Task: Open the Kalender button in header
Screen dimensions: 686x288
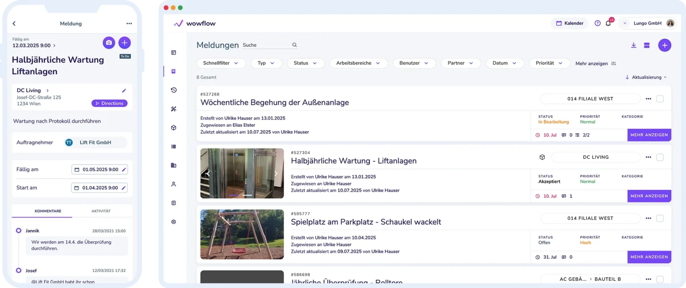Action: [x=569, y=23]
